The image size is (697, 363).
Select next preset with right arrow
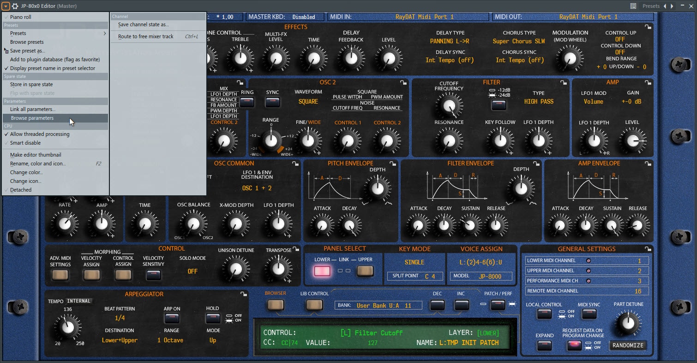pos(672,6)
